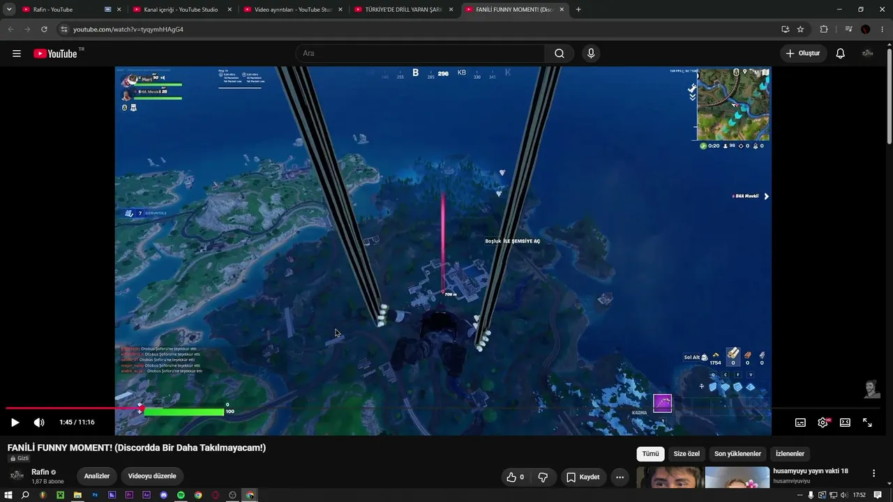Open File Explorer from the taskbar
Screen dimensions: 893x502
(77, 495)
